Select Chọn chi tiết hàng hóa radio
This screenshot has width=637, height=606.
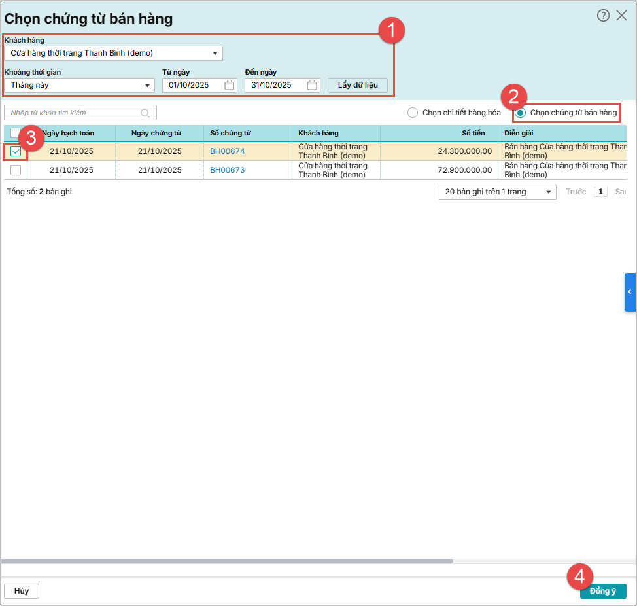(413, 113)
